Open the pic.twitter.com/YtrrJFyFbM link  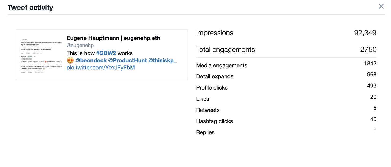coord(101,68)
